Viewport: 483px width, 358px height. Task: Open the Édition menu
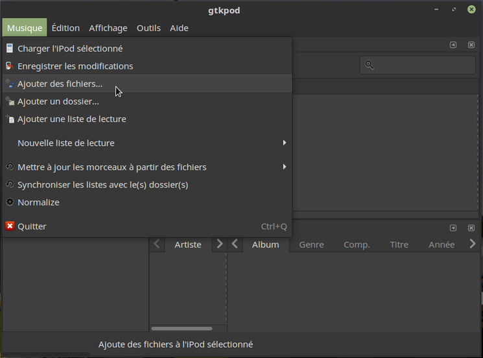pos(65,28)
